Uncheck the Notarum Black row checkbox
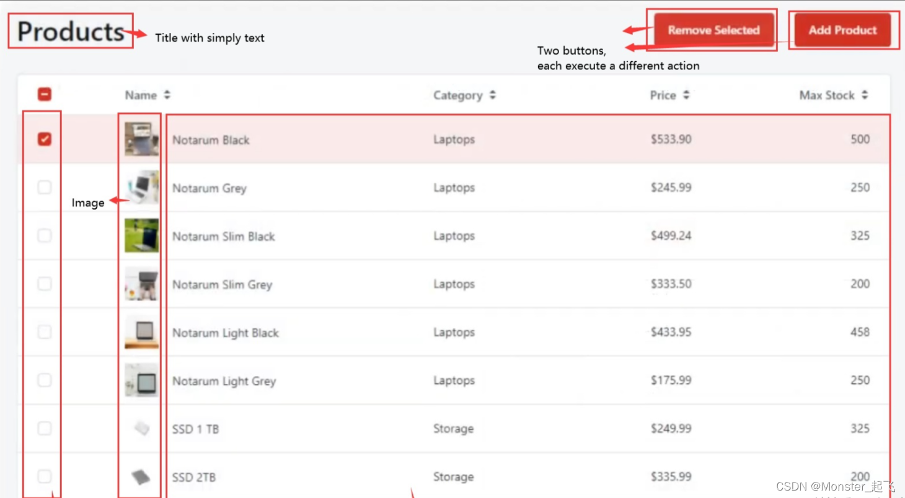 coord(45,139)
